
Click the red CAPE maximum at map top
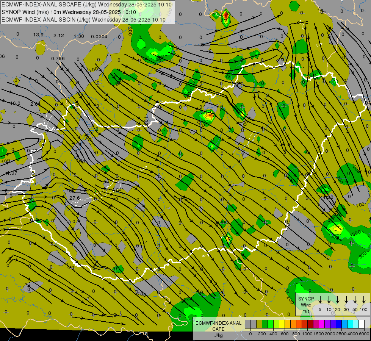[226, 16]
